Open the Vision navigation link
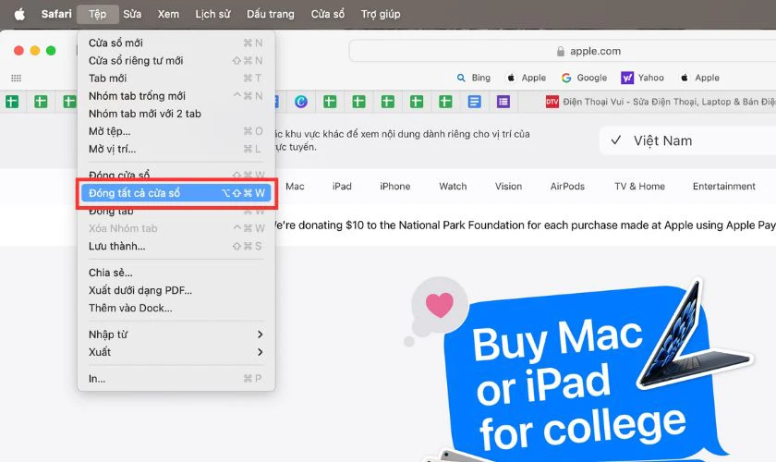Image resolution: width=776 pixels, height=462 pixels. coord(508,187)
